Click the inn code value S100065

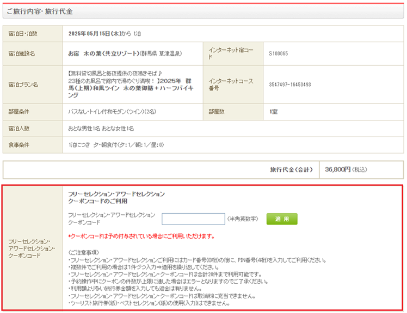pos(278,54)
